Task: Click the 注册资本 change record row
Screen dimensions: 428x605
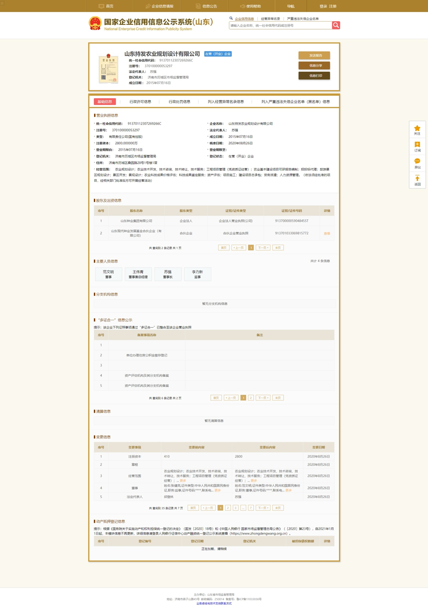Action: (214, 456)
